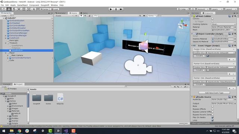Toggle Bypass Effects checkbox

tap(212, 109)
